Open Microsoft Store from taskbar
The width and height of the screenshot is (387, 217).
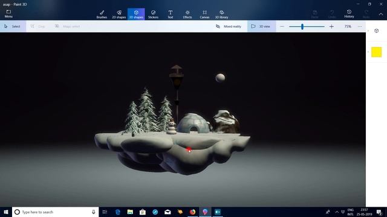pos(143,212)
